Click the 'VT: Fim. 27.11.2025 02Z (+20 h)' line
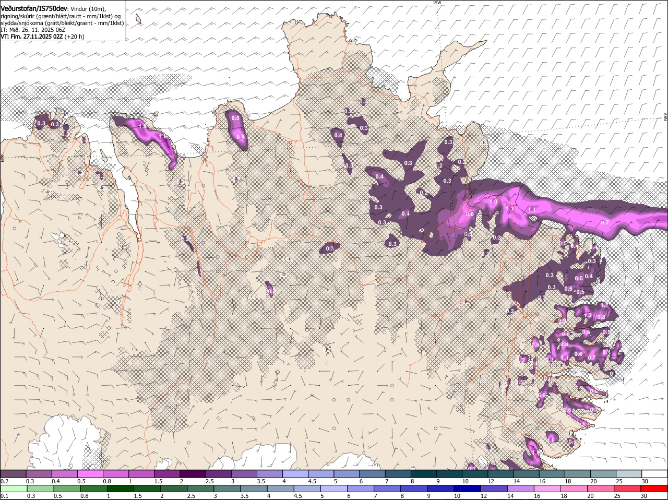This screenshot has height=500, width=668. (42, 37)
